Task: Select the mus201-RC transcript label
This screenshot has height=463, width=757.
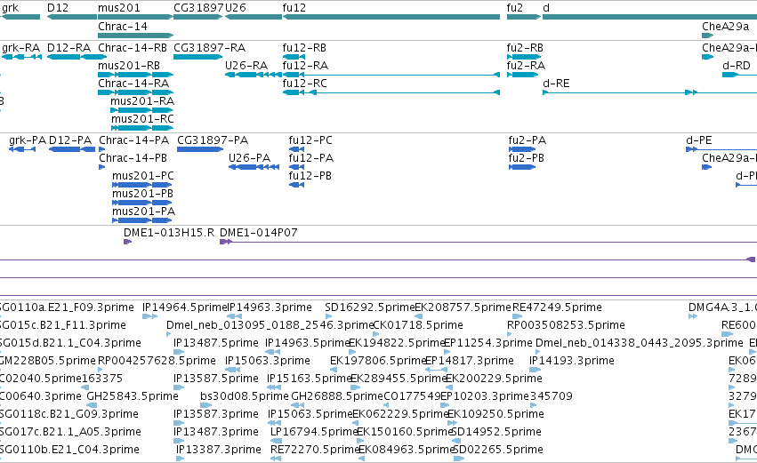Action: pos(142,119)
